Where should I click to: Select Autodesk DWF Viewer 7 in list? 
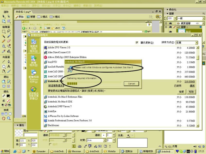60,107
